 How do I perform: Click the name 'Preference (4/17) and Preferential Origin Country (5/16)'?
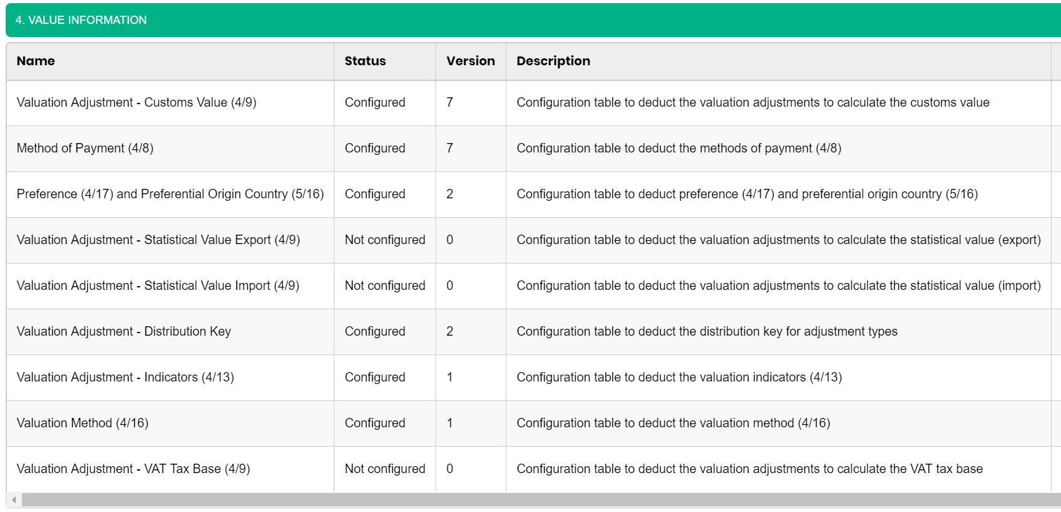pos(171,194)
